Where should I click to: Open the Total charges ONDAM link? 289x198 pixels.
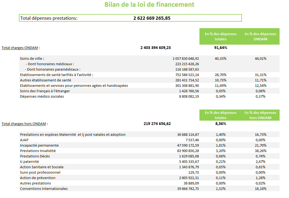pyautogui.click(x=20, y=48)
